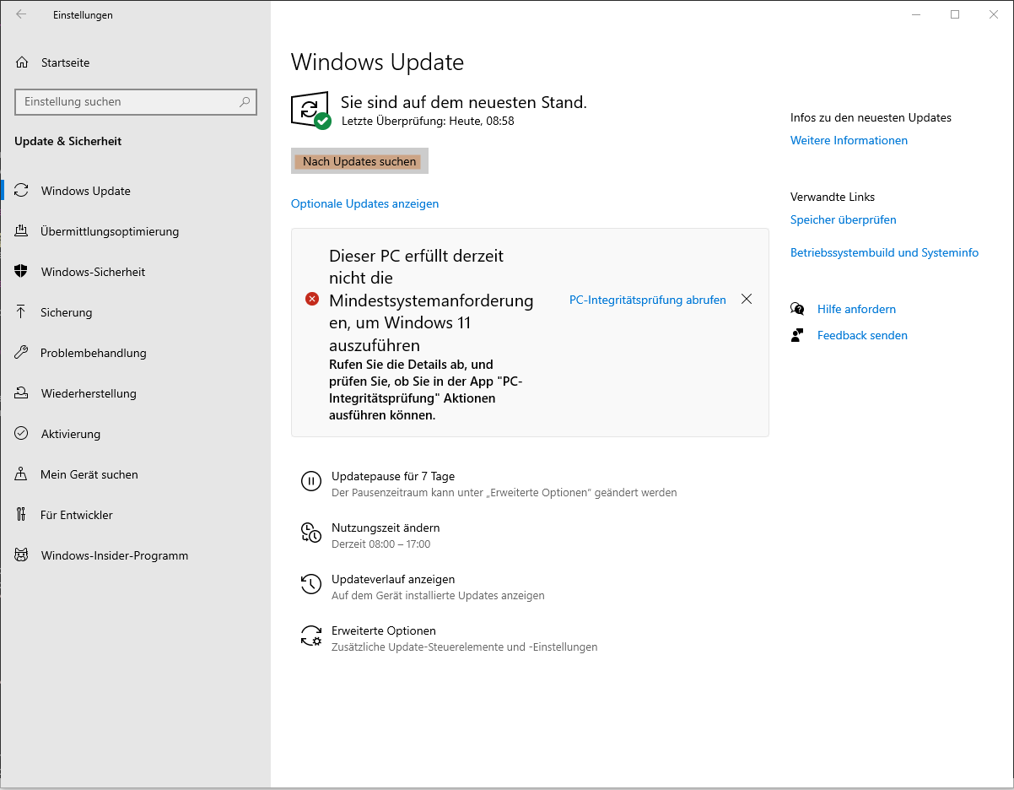The height and width of the screenshot is (790, 1014).
Task: Click the Aktivierung checkmark circle icon
Action: [22, 434]
